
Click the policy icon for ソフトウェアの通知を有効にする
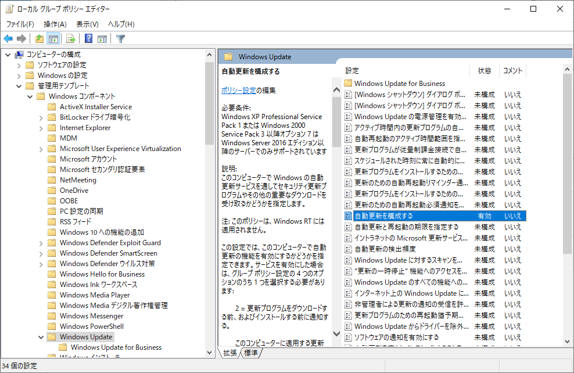348,338
